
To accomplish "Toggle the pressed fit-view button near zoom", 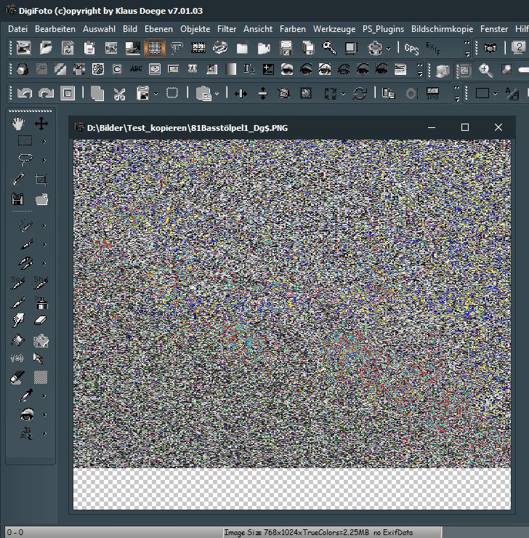I will pyautogui.click(x=464, y=71).
